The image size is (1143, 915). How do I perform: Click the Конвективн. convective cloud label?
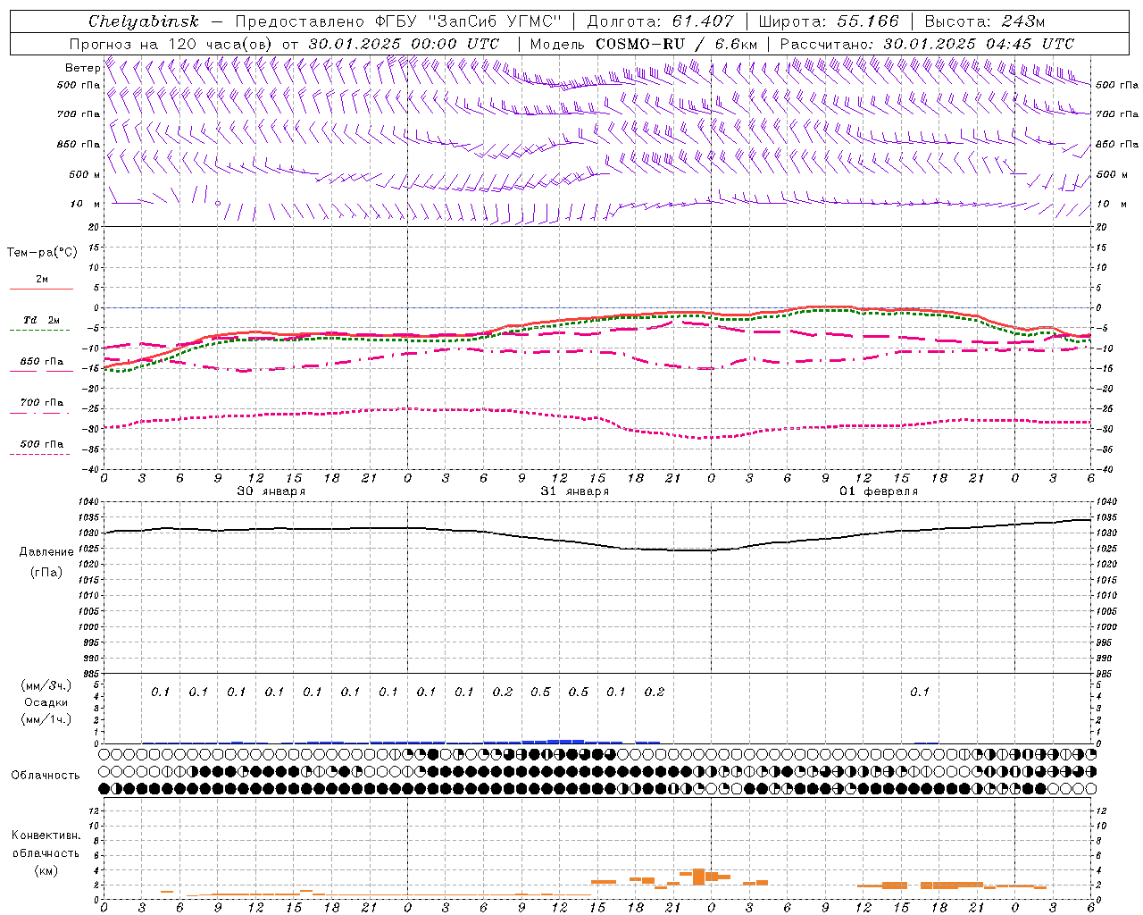click(x=46, y=835)
